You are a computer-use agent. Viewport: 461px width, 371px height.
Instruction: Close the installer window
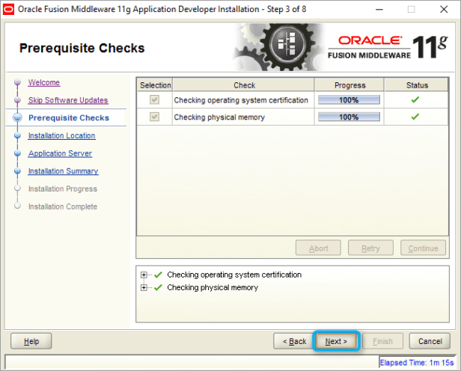[x=444, y=10]
